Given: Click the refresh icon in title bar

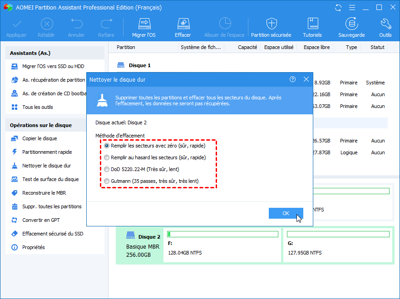Looking at the screenshot, I should pyautogui.click(x=338, y=8).
